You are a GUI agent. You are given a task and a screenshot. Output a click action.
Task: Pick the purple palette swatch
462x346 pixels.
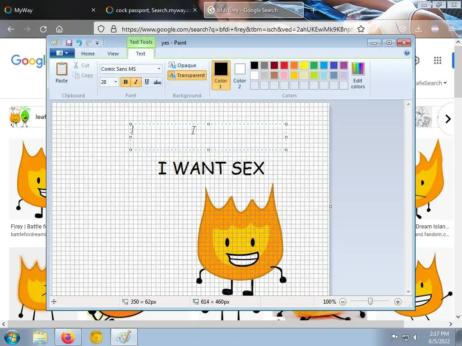point(343,65)
